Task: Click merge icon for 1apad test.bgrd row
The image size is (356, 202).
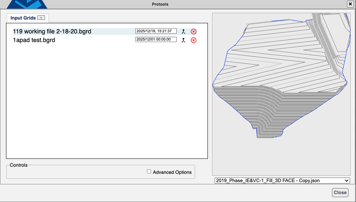Action: click(x=183, y=40)
